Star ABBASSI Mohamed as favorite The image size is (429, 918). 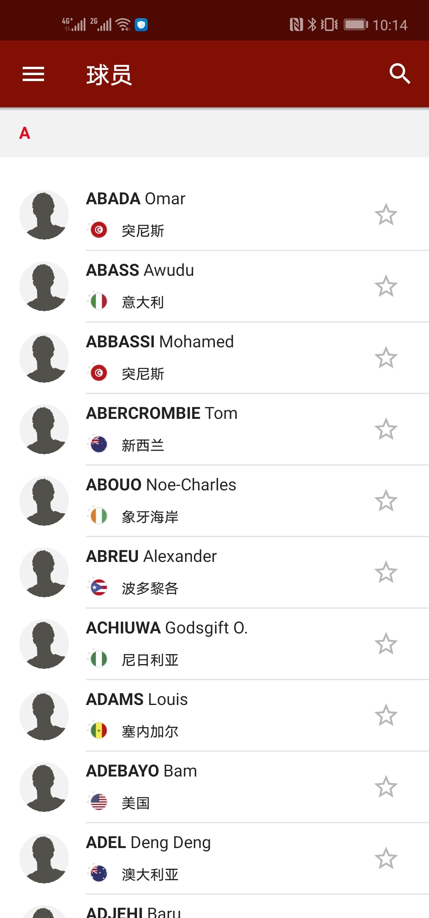tap(386, 358)
